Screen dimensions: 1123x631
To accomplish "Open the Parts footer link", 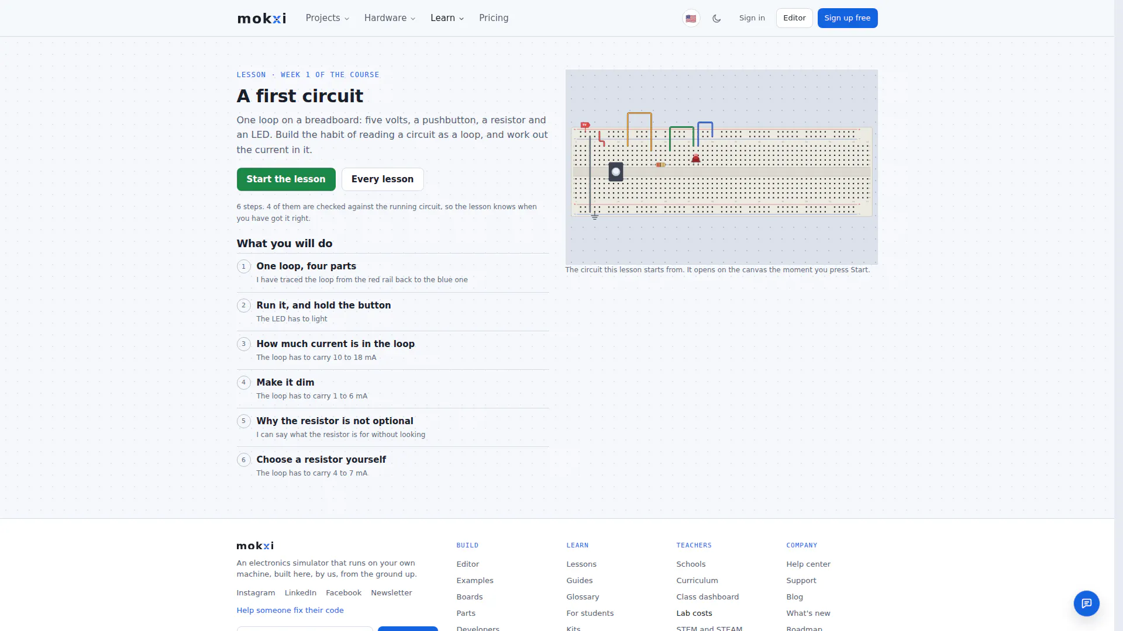I will [466, 613].
